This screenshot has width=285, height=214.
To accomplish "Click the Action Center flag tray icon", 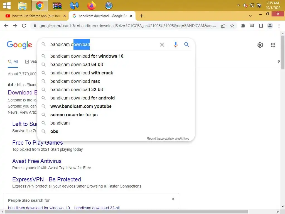I will [x=259, y=6].
